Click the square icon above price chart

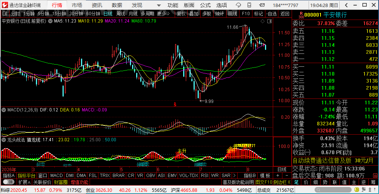pyautogui.click(x=269, y=21)
